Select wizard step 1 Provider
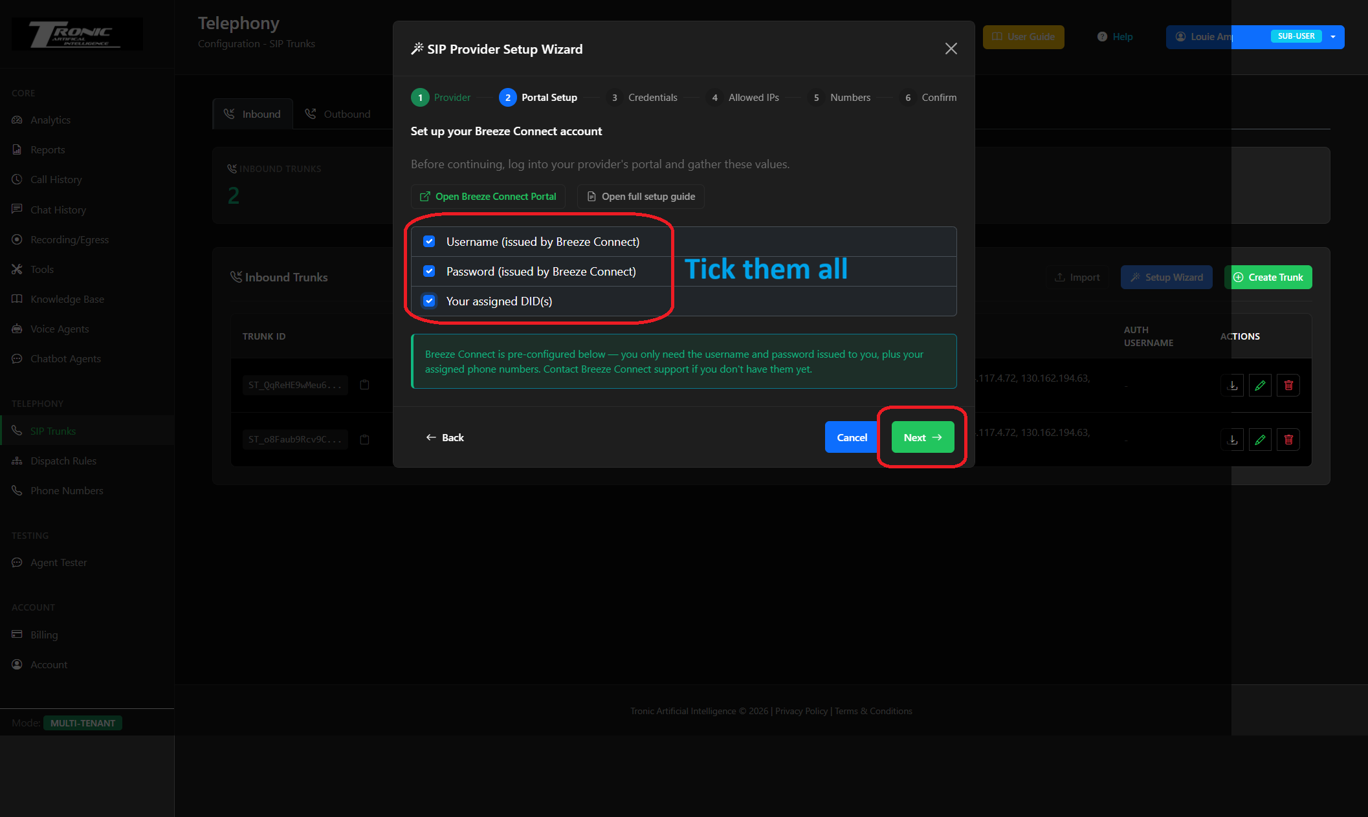 click(x=441, y=98)
